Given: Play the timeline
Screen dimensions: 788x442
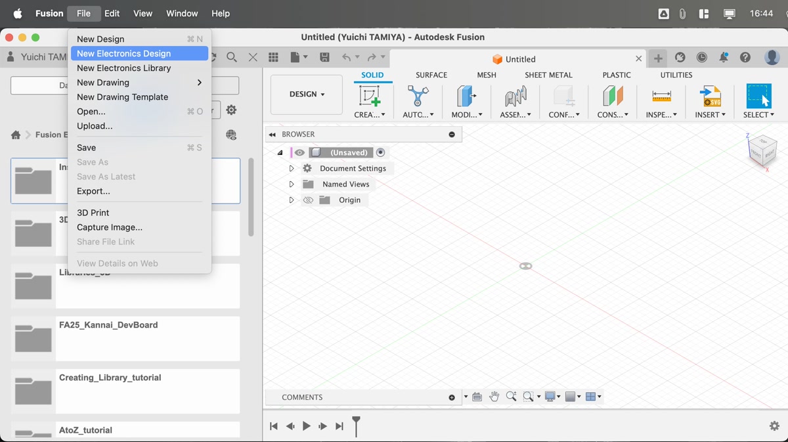Looking at the screenshot, I should pos(306,426).
